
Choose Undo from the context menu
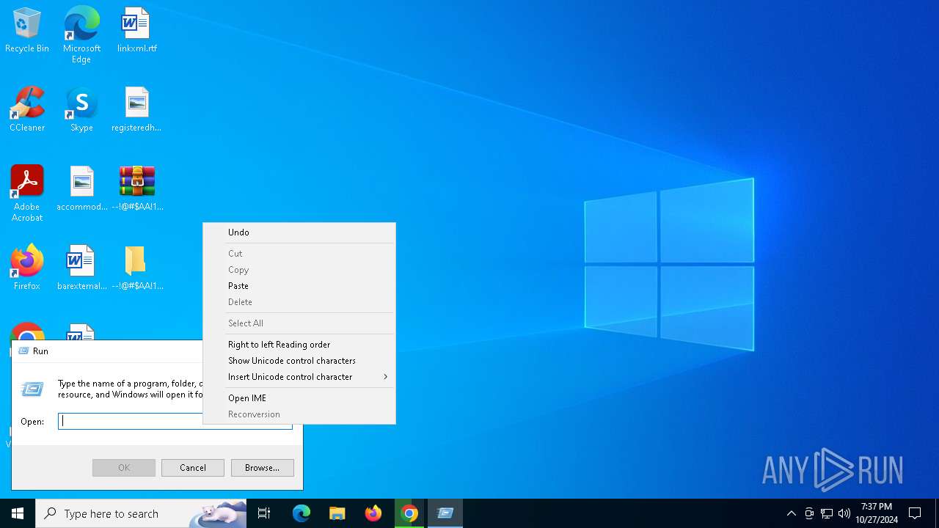click(299, 232)
